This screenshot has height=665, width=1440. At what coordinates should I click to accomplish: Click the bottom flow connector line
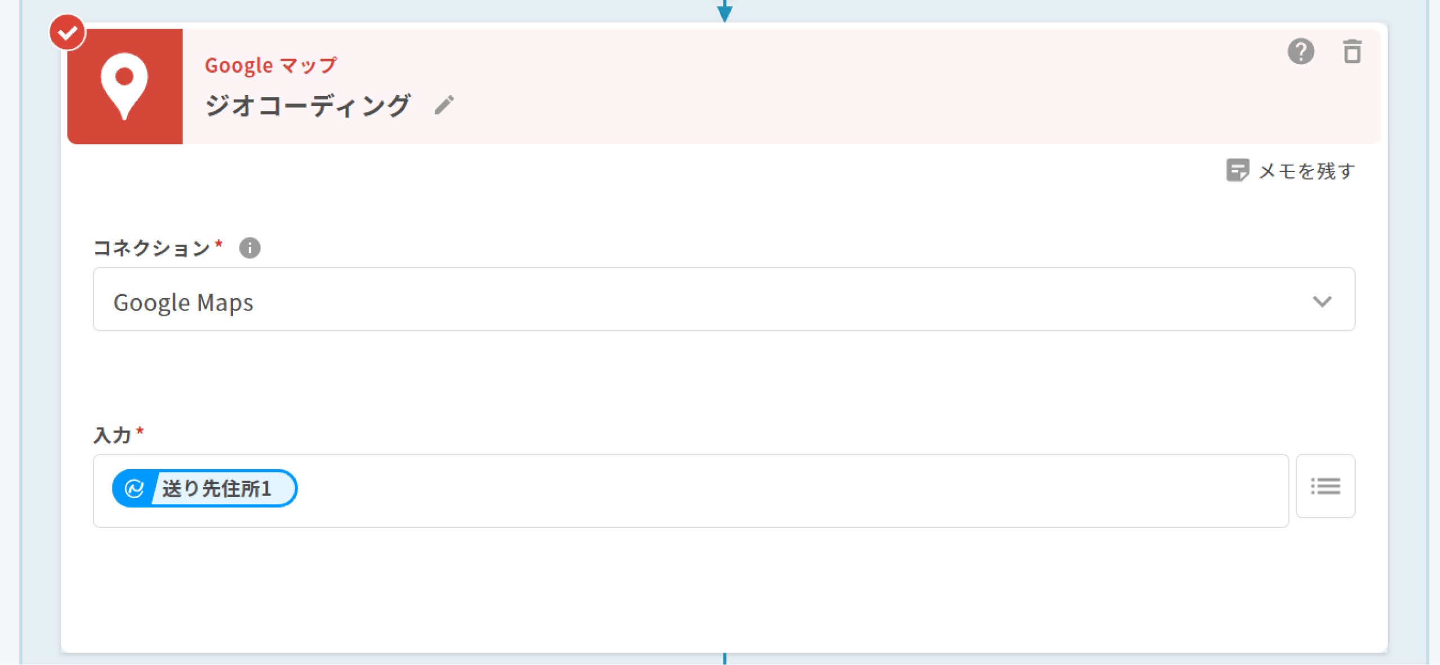pyautogui.click(x=724, y=658)
